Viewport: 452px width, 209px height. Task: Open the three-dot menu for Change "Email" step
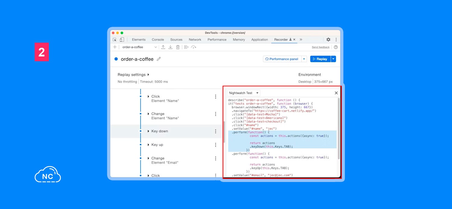[x=215, y=158]
